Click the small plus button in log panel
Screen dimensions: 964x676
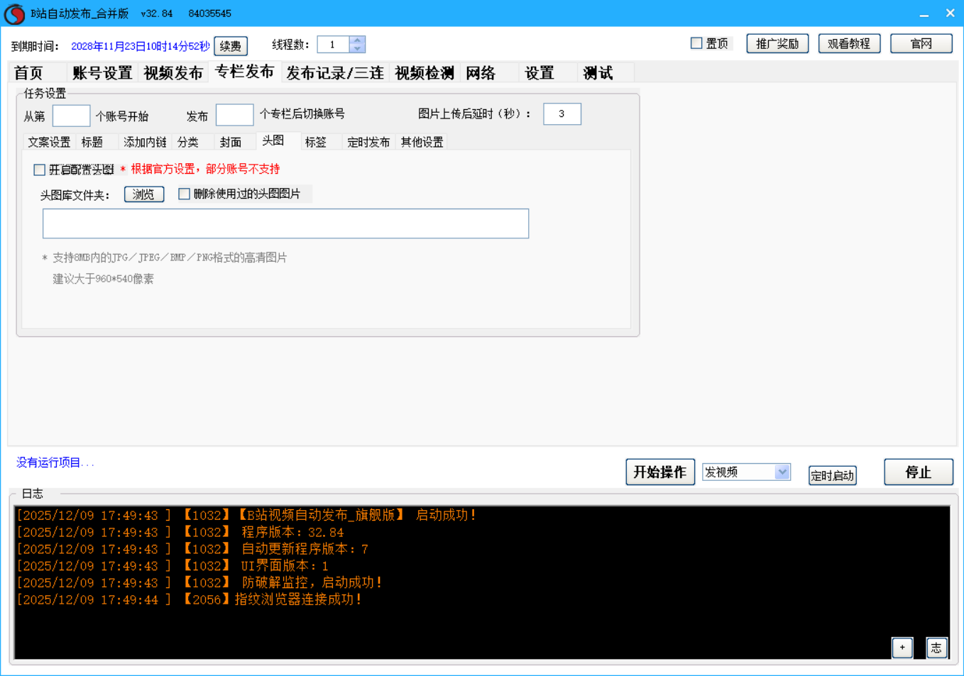click(x=902, y=647)
